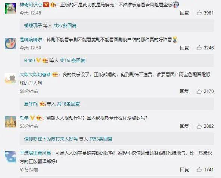
Task: Reply to 平流层里看风景's comment
Action: coord(184,170)
